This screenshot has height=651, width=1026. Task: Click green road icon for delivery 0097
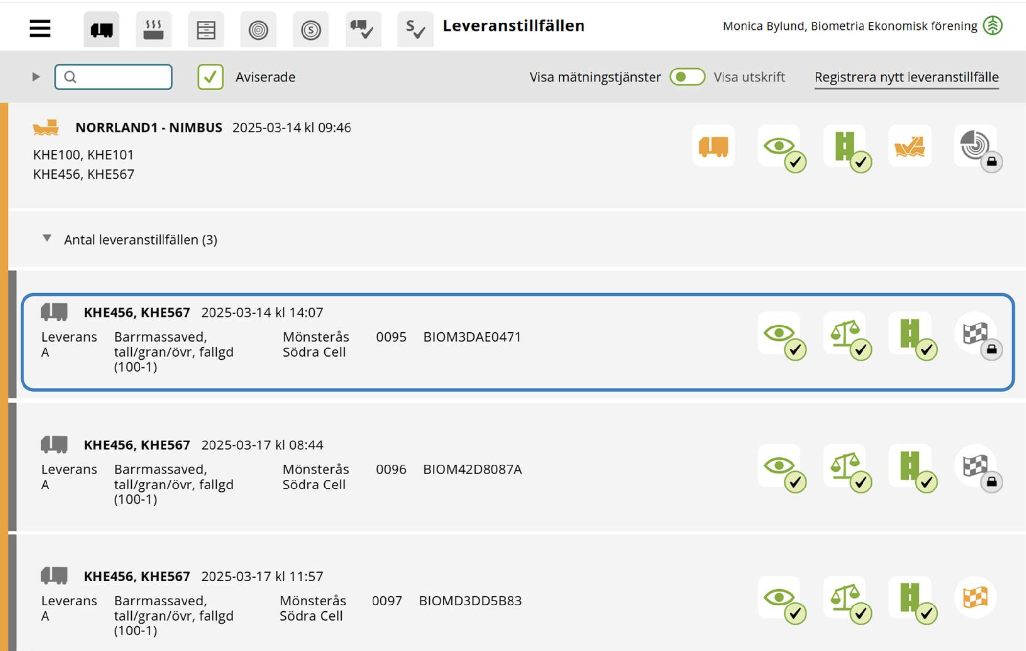[912, 600]
